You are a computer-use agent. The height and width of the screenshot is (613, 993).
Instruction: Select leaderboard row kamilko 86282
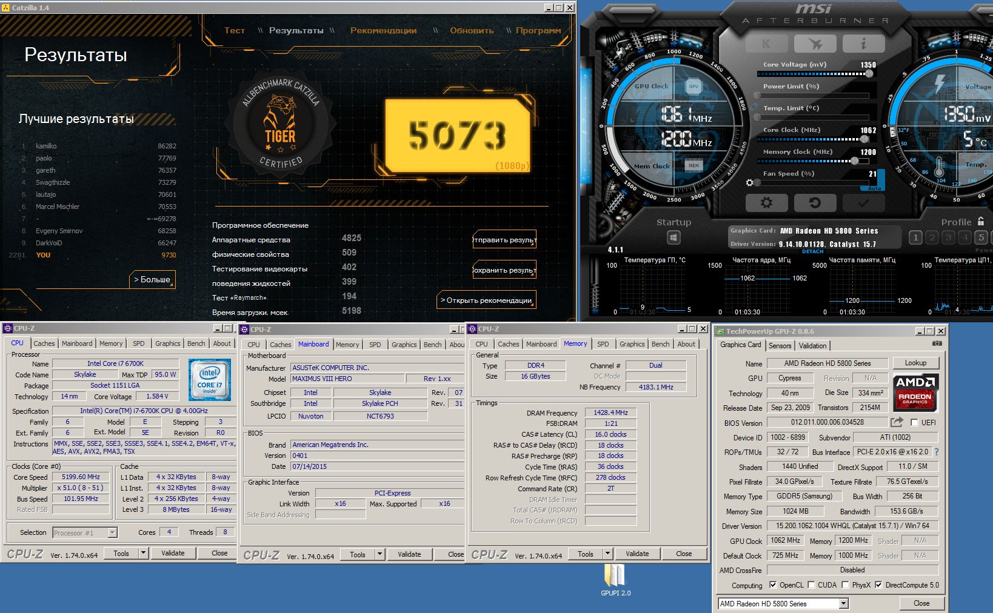point(98,146)
